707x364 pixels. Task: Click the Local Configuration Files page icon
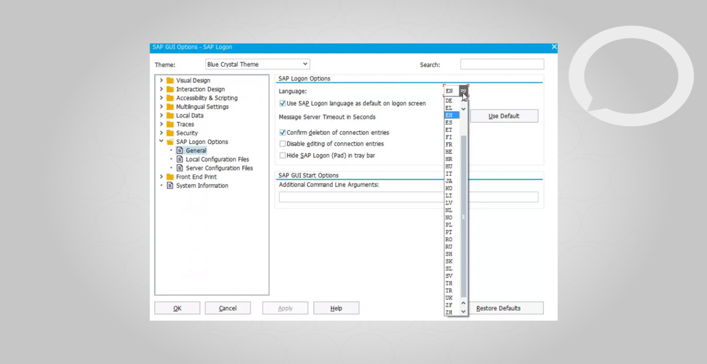pos(180,159)
